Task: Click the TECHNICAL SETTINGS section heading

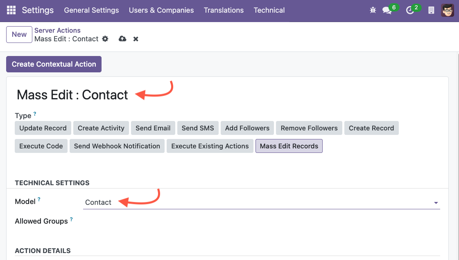Action: coord(52,183)
